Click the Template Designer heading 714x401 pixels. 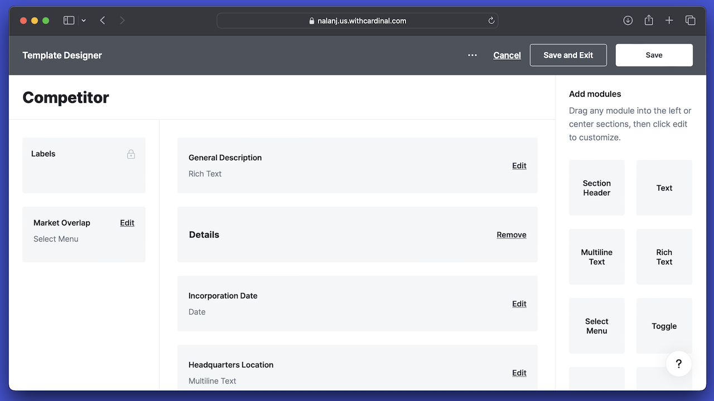[62, 55]
